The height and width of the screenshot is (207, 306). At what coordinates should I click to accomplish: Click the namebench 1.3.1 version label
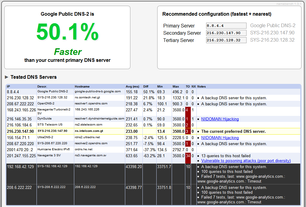(289, 4)
